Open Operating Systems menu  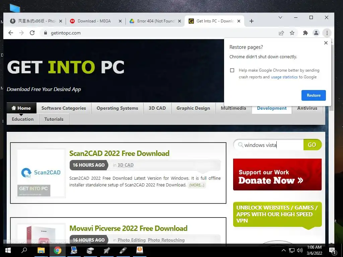tap(117, 108)
